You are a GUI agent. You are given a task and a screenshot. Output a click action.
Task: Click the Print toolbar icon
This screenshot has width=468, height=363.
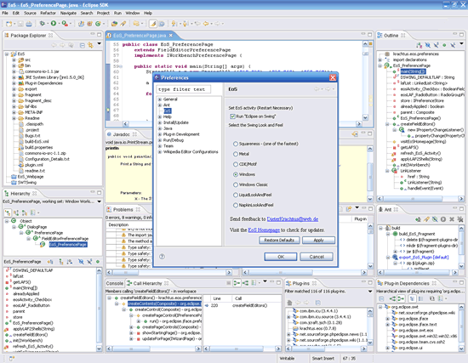pos(29,24)
